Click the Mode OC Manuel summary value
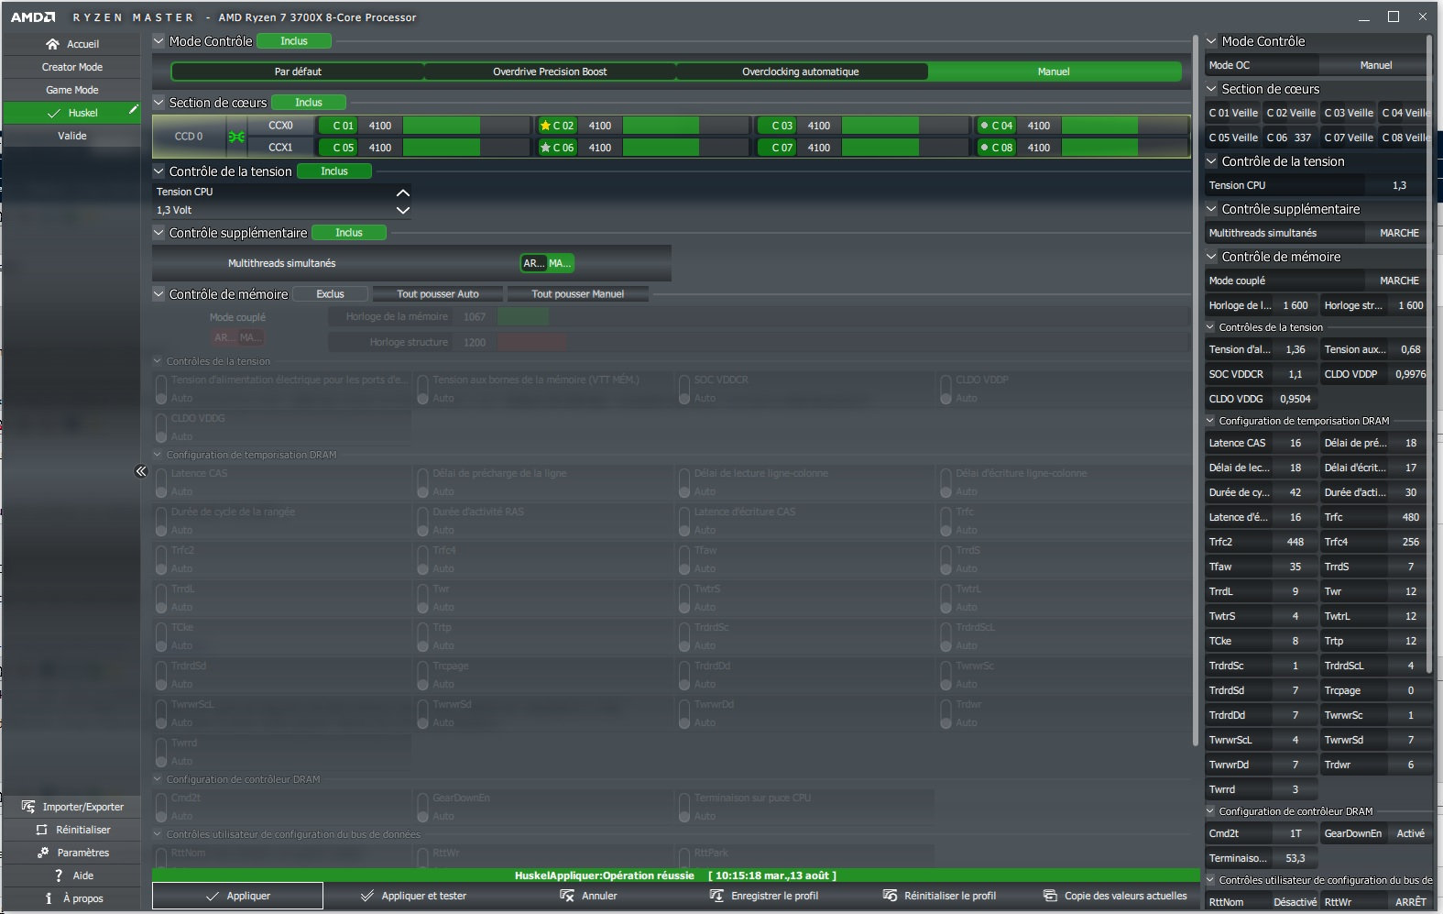This screenshot has width=1443, height=914. (1376, 65)
